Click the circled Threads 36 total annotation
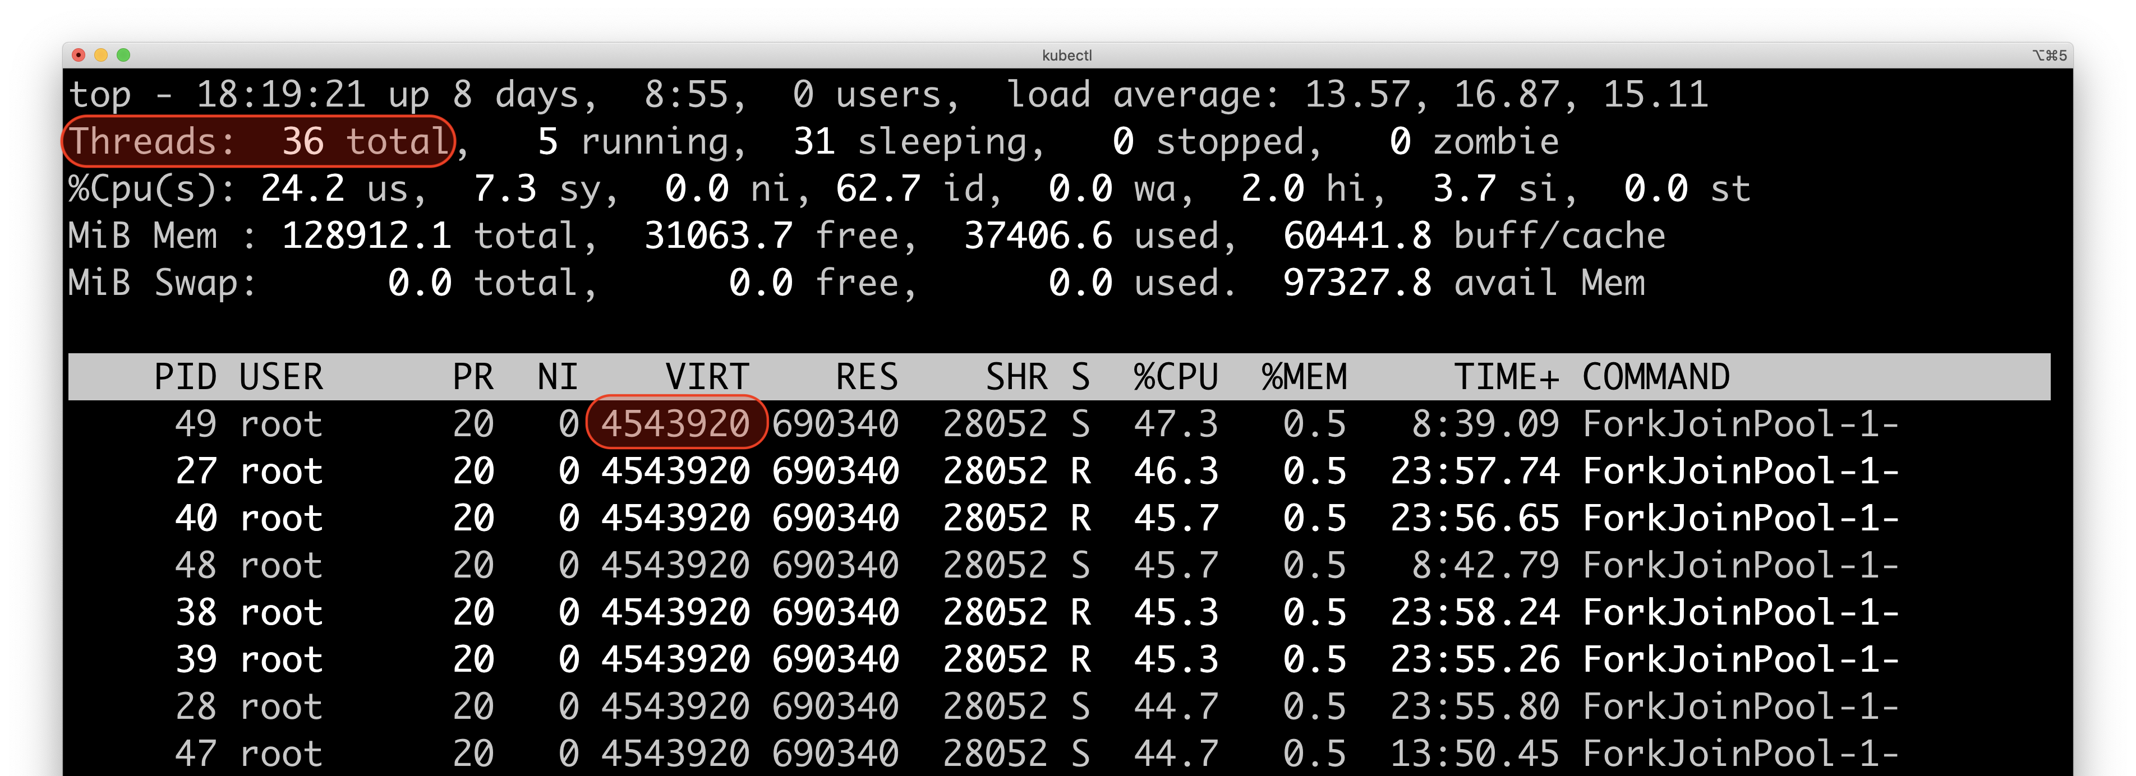 [258, 142]
